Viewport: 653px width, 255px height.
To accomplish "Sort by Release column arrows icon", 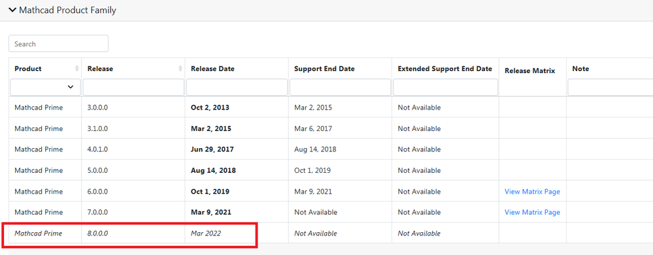I will [180, 68].
